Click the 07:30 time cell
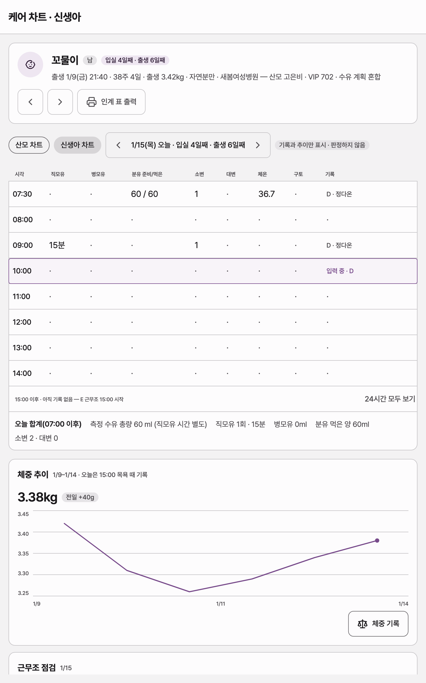The width and height of the screenshot is (426, 683). [x=22, y=194]
